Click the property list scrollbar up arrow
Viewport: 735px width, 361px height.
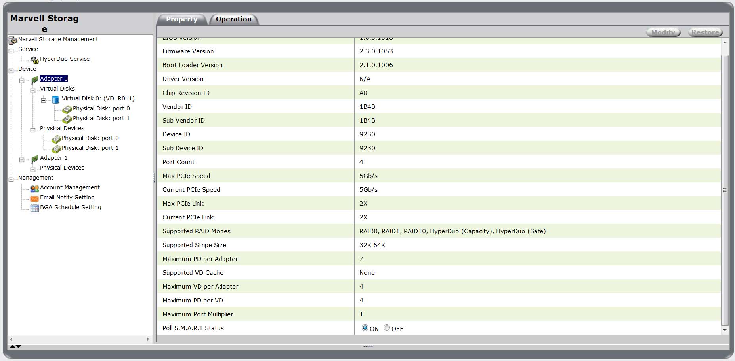click(x=725, y=42)
